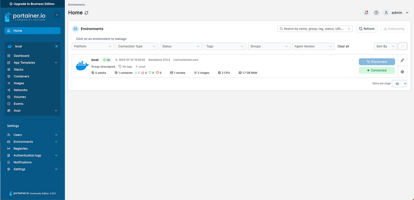Open the Sort By dropdown
The height and width of the screenshot is (200, 414).
pyautogui.click(x=385, y=46)
